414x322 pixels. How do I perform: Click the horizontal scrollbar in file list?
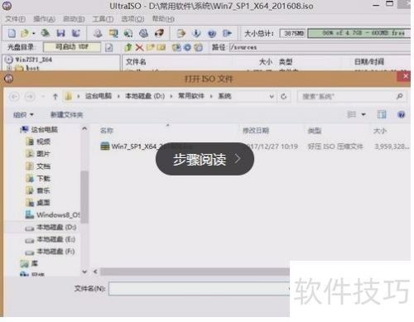coord(195,272)
